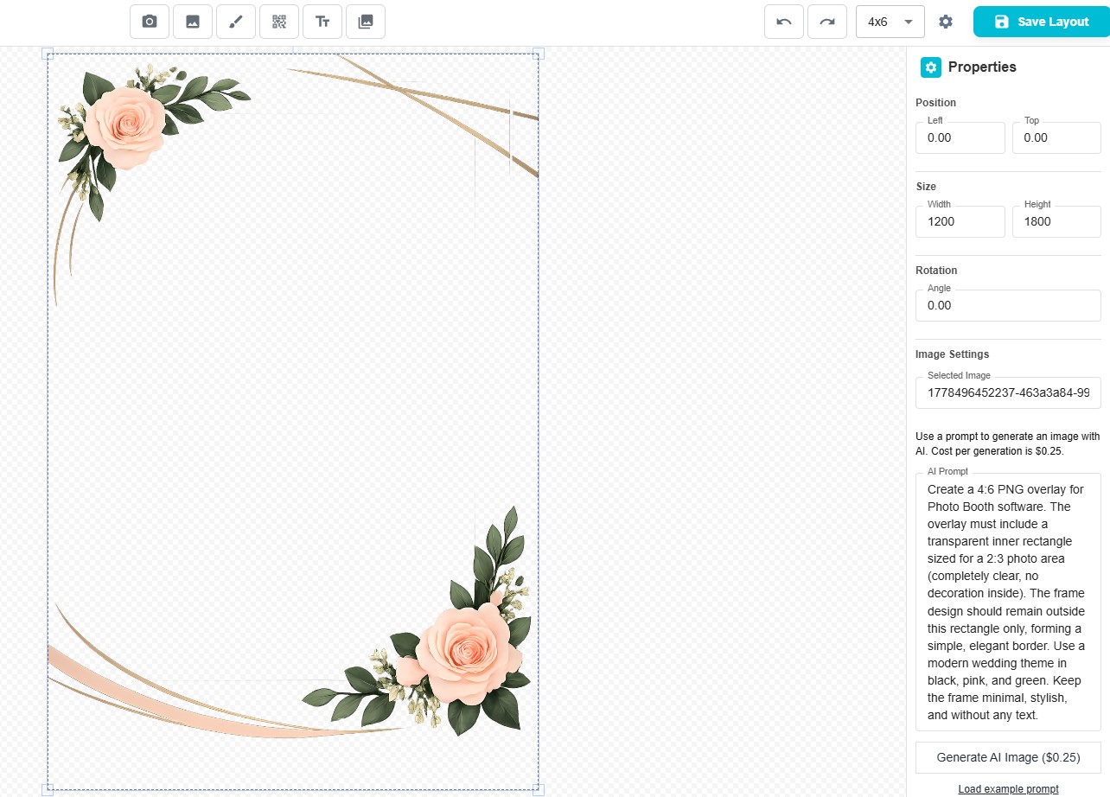Redo the last undone action
The width and height of the screenshot is (1110, 797).
(x=827, y=22)
